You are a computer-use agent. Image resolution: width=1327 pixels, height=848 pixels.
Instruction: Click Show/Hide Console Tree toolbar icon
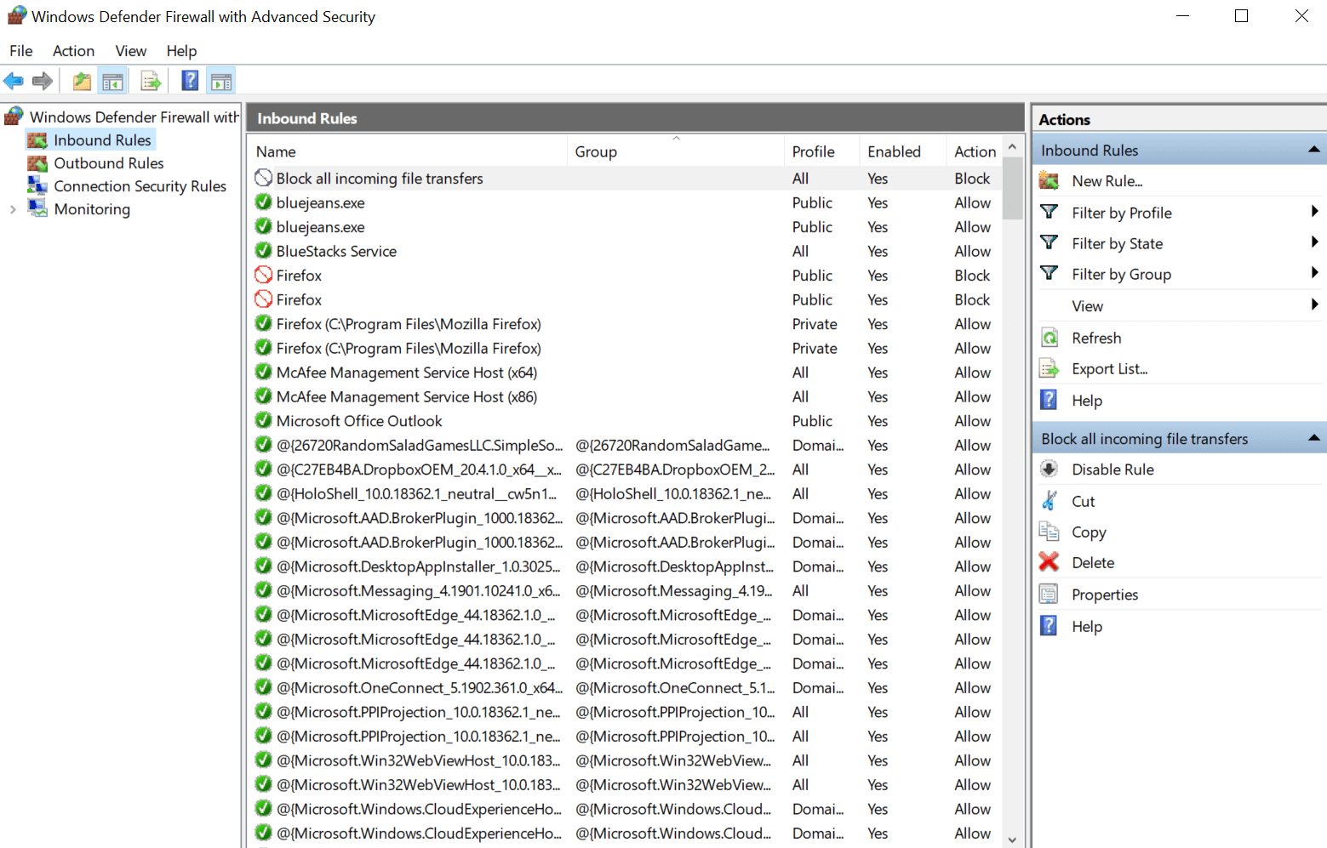112,82
